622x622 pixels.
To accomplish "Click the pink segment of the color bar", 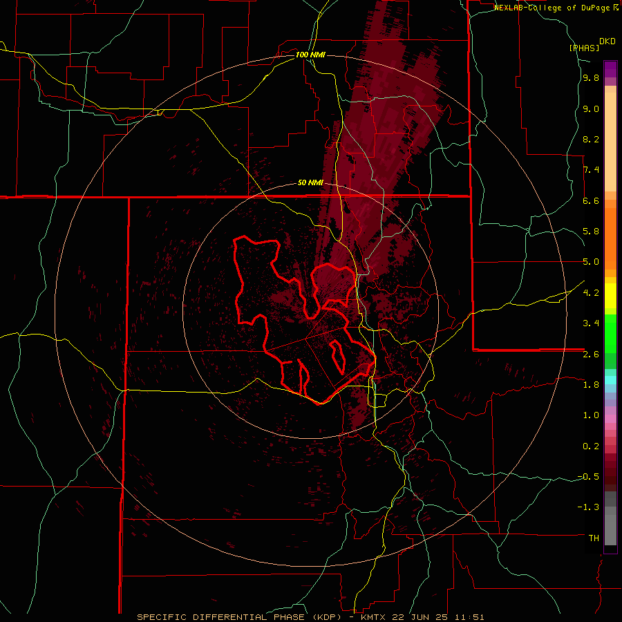I will pyautogui.click(x=610, y=419).
